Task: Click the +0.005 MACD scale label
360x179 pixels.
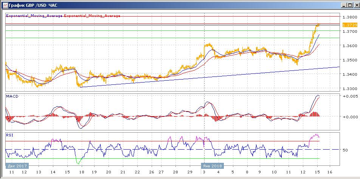Action: point(350,96)
